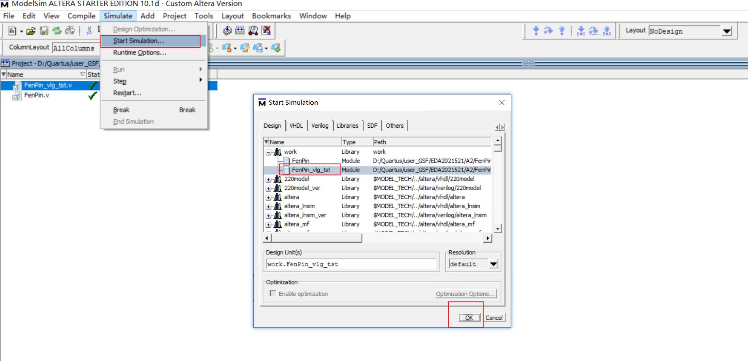Click the FenPin_vlg_tst.v file icon in Project
This screenshot has width=748, height=361.
coord(17,86)
